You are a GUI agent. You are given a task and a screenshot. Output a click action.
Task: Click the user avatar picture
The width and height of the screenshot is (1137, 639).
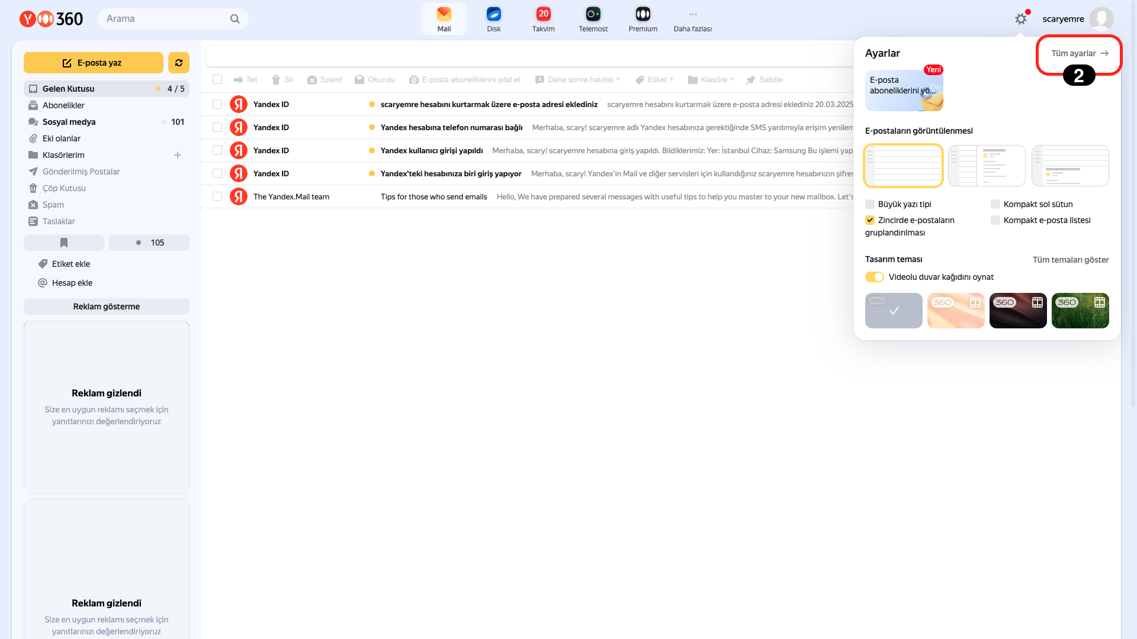tap(1101, 19)
